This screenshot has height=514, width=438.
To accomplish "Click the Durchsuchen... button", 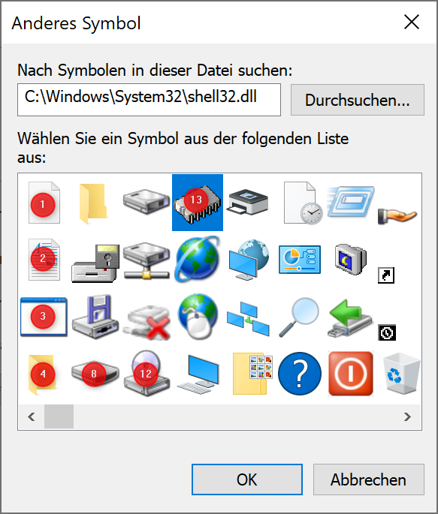I will 358,100.
